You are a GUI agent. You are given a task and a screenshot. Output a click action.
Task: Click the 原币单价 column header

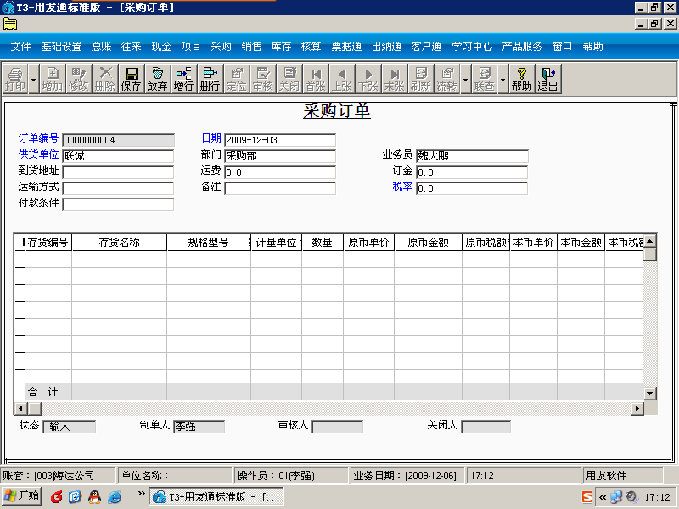coord(368,243)
